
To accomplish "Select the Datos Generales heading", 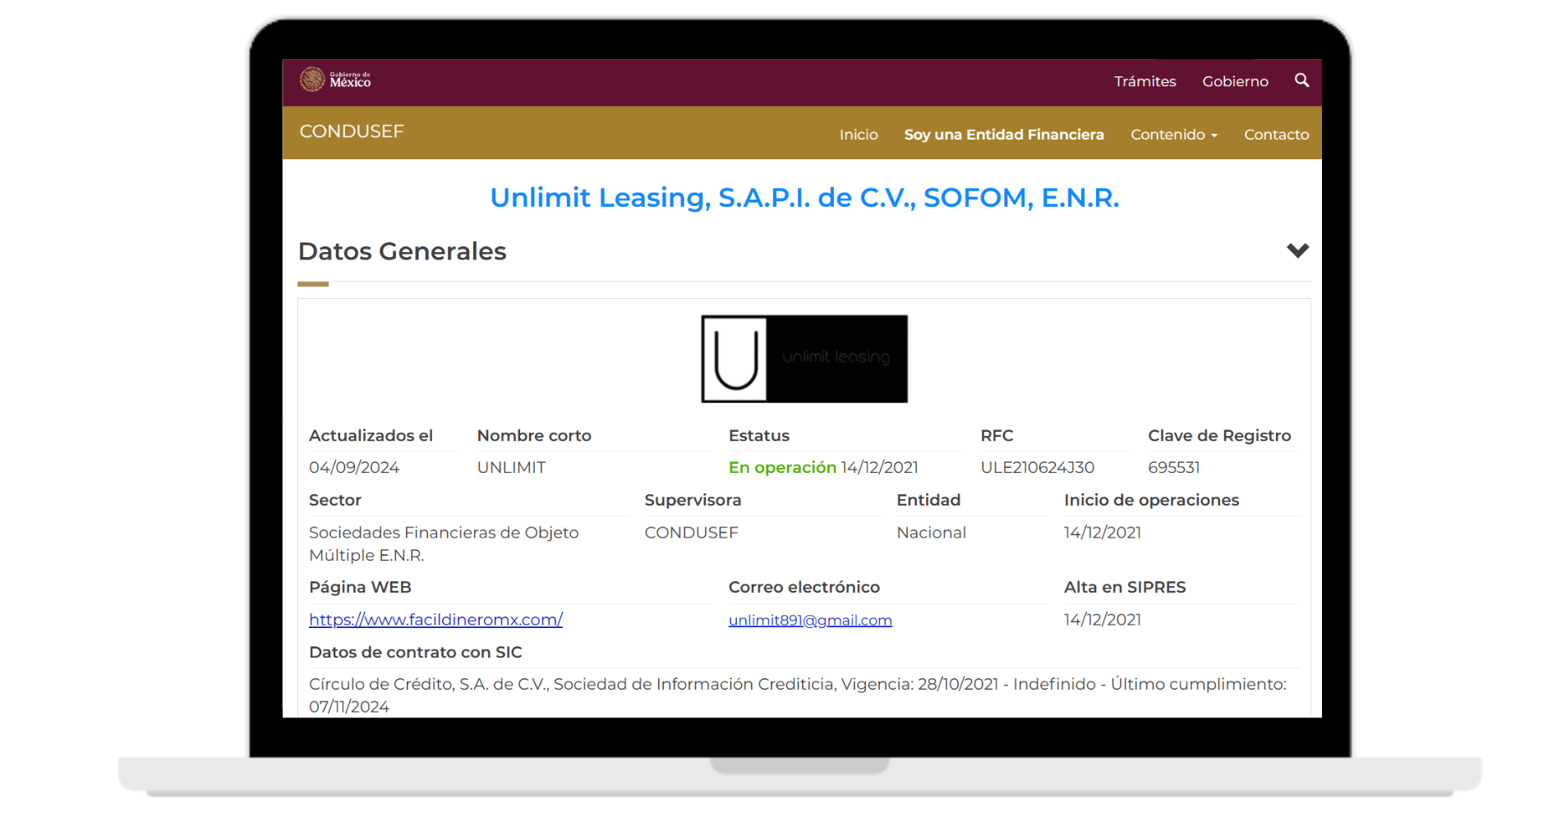I will [402, 251].
